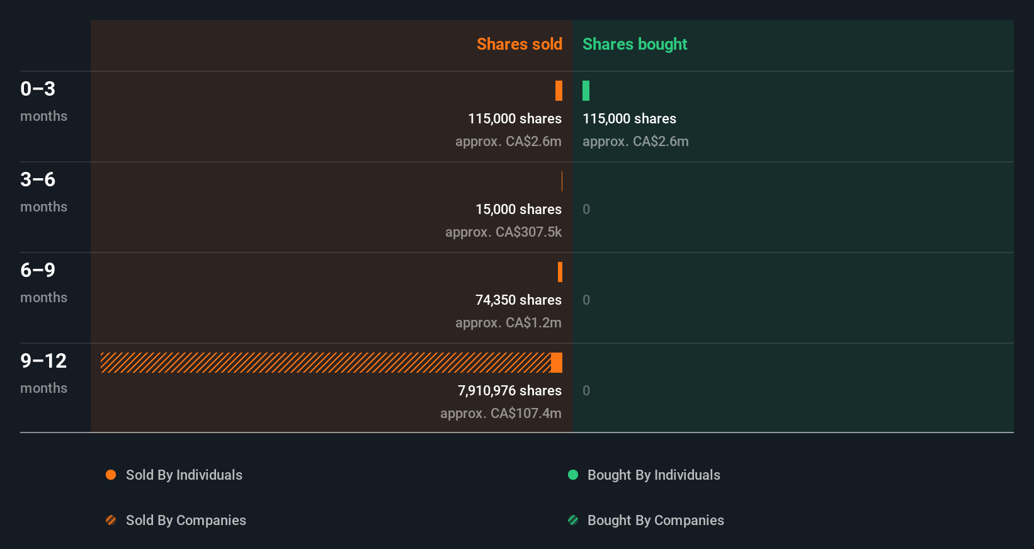Click the orange Sold By Individuals legend dot
The height and width of the screenshot is (549, 1034).
[111, 475]
